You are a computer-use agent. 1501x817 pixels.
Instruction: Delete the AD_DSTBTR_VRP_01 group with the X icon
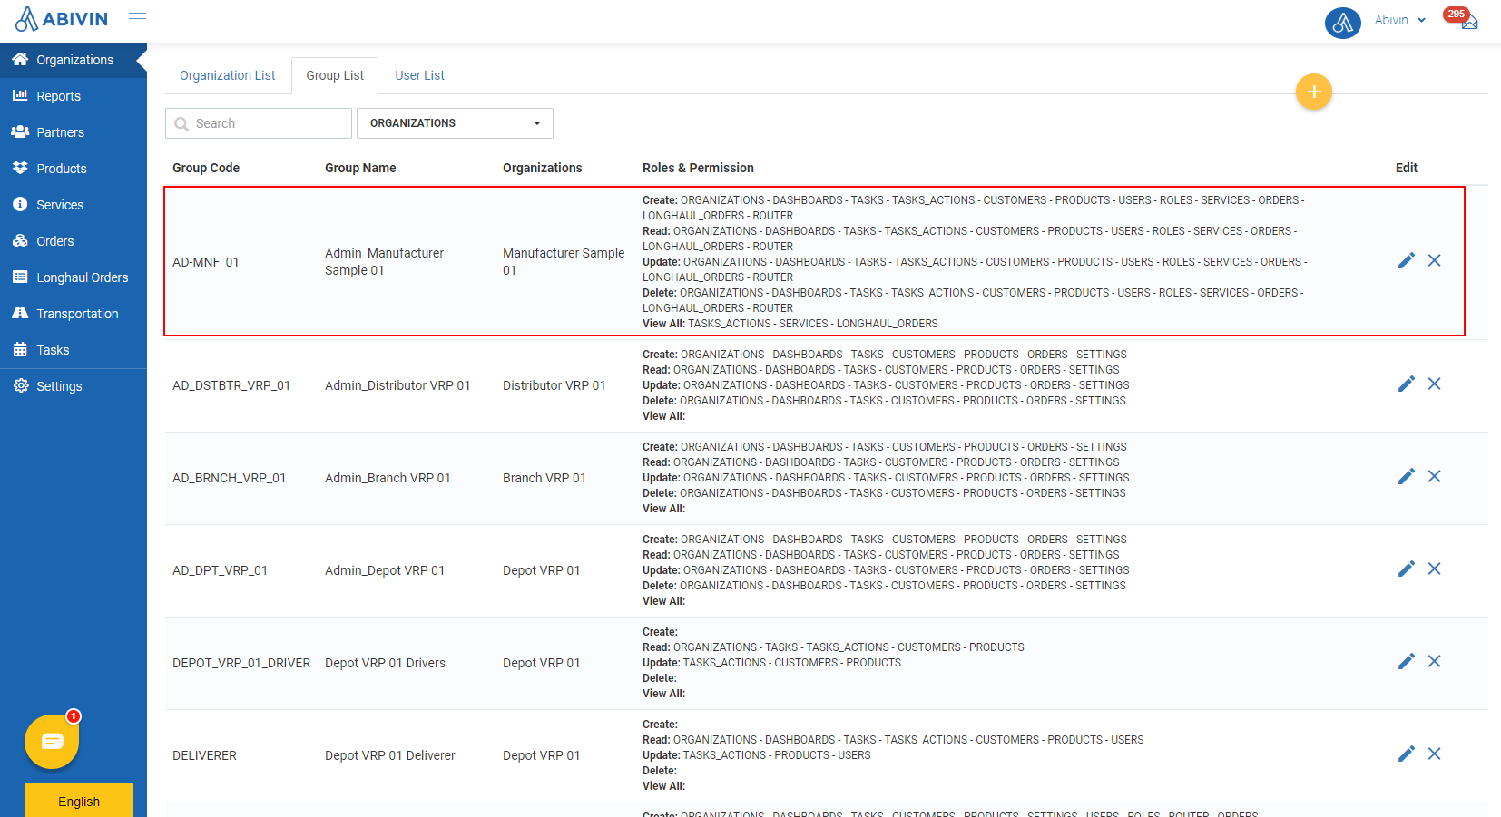1434,384
